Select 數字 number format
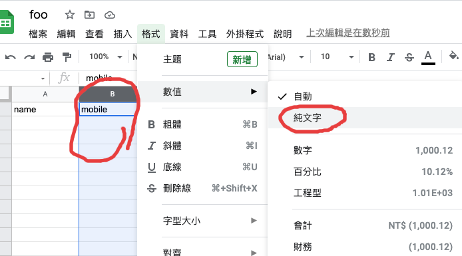This screenshot has width=462, height=256. [x=365, y=150]
